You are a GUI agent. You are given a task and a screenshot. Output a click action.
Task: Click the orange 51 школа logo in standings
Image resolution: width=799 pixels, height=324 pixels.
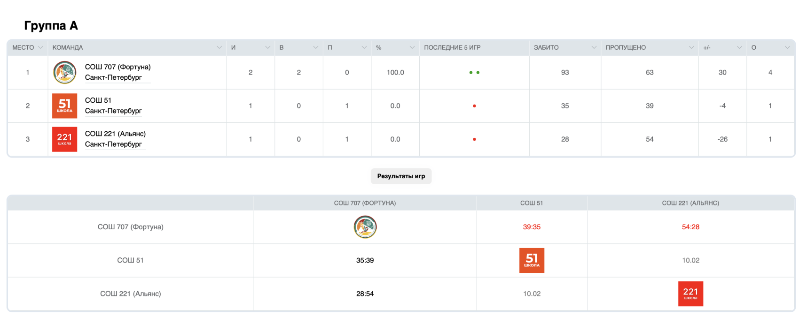coord(65,106)
